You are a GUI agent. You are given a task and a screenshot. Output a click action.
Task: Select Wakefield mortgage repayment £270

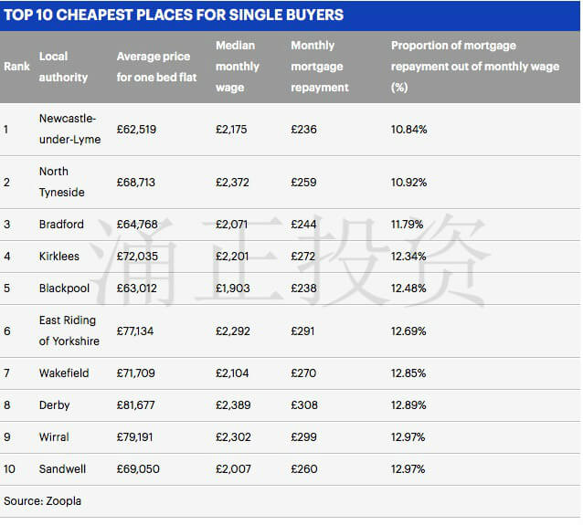(x=303, y=373)
